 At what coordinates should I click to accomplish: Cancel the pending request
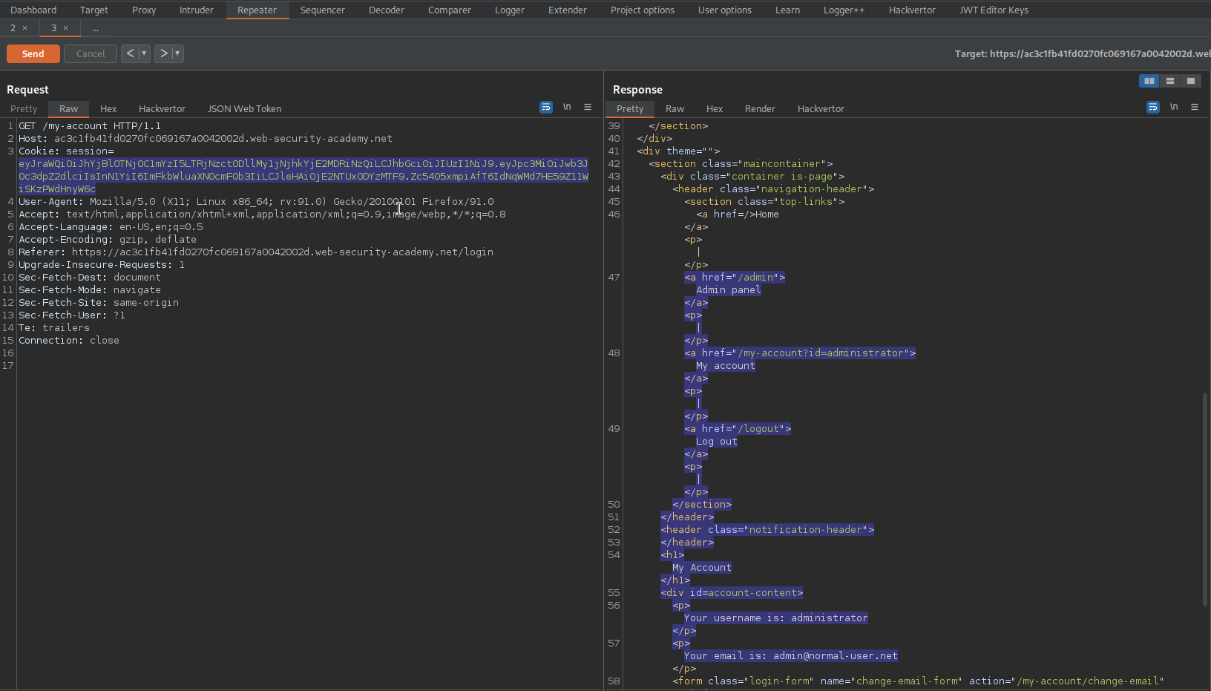(x=91, y=53)
